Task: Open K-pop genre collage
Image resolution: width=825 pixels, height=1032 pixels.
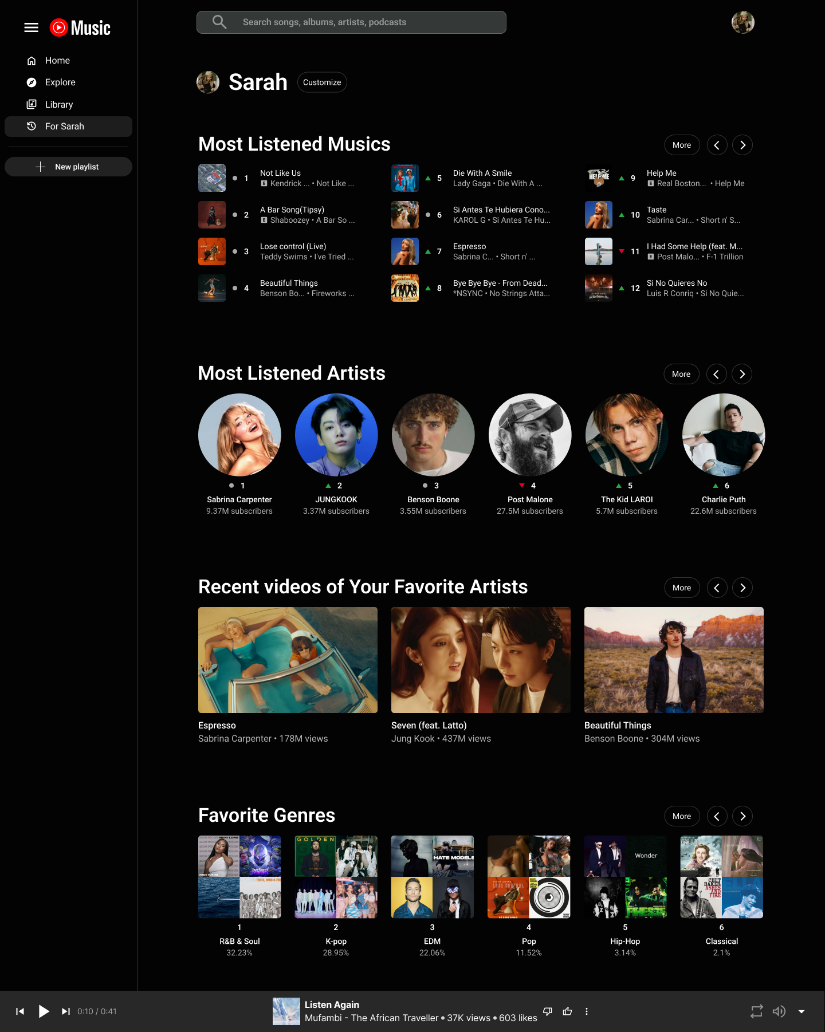Action: pyautogui.click(x=336, y=877)
